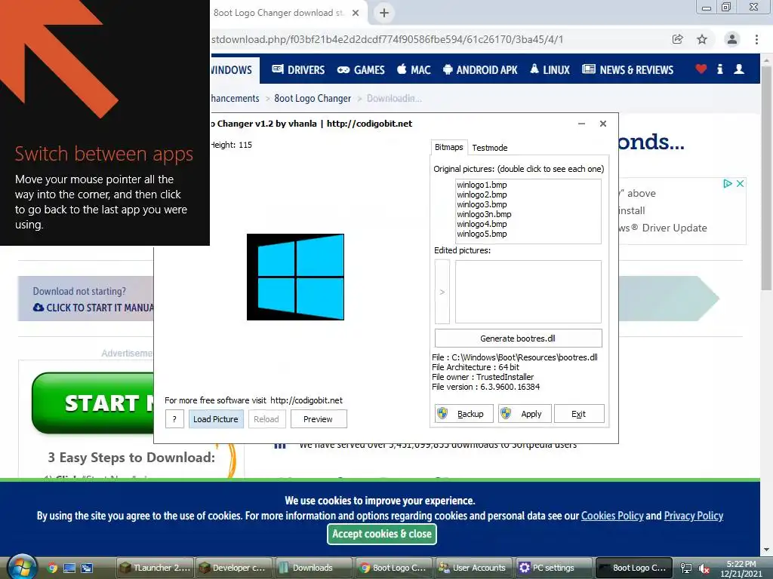Click the info icon in Softpedia header
This screenshot has height=579, width=773.
tap(719, 69)
